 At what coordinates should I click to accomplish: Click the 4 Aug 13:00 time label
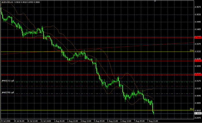tap(86, 121)
